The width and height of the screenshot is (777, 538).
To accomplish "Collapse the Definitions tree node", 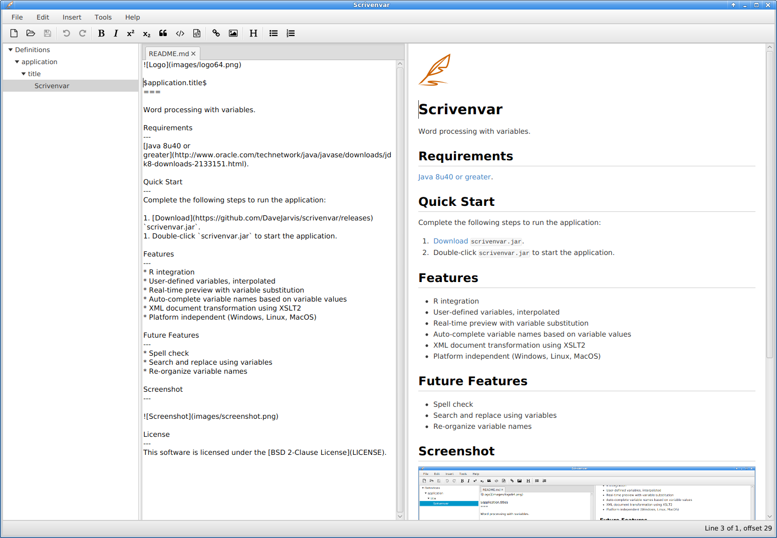I will [x=11, y=50].
